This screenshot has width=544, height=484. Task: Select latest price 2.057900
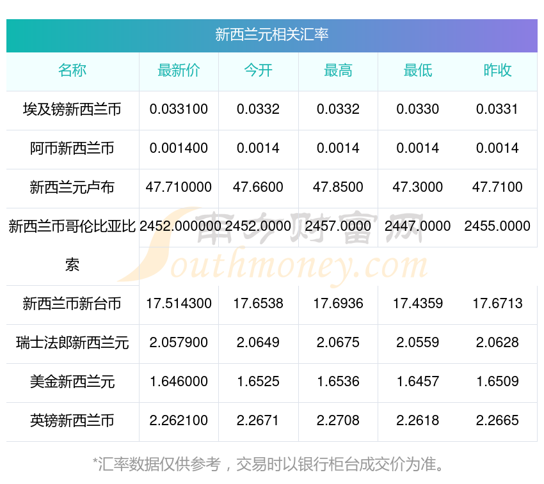coord(179,343)
